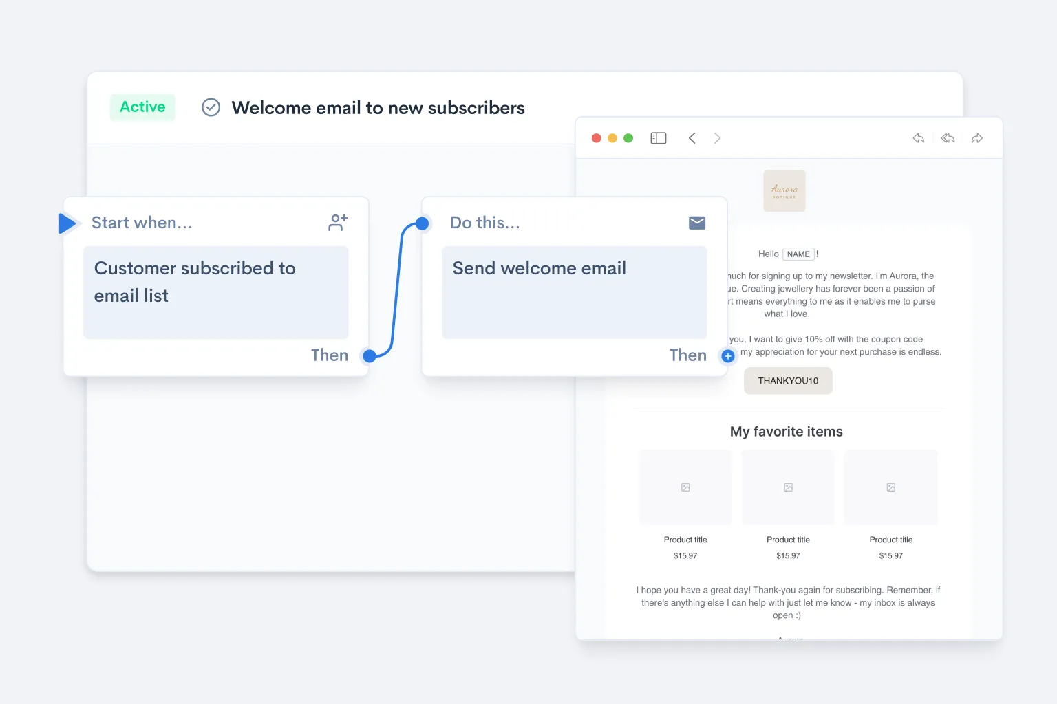The height and width of the screenshot is (704, 1057).
Task: Click the Reply arrow icon
Action: pyautogui.click(x=919, y=138)
